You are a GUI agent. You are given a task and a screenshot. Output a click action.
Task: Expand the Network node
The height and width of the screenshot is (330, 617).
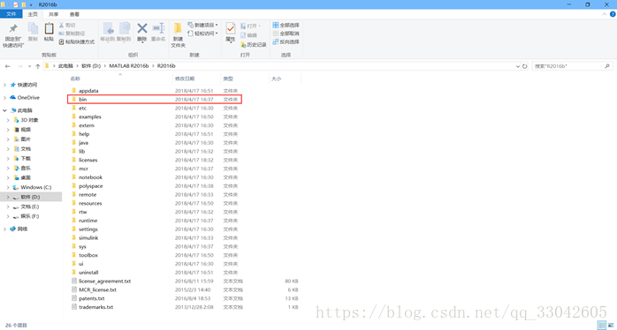pos(4,229)
